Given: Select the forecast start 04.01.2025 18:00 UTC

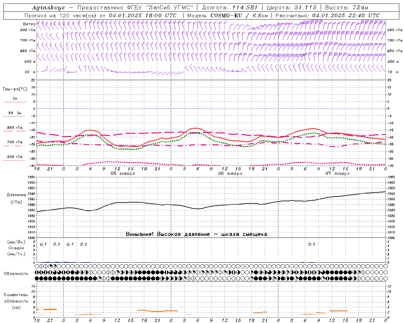Looking at the screenshot, I should click(143, 15).
